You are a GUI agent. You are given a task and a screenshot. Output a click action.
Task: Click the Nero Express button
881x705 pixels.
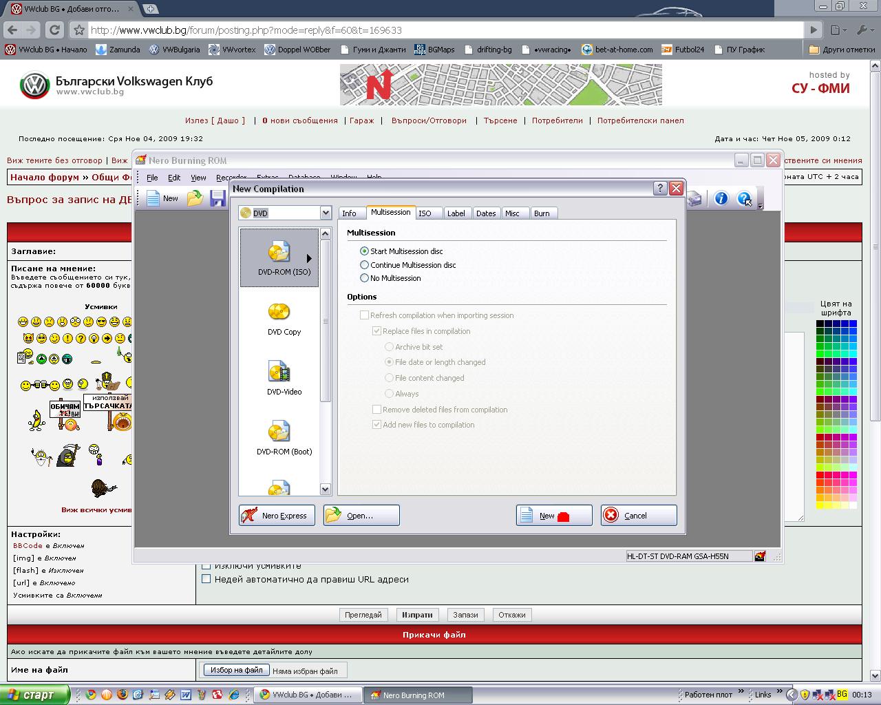point(277,516)
